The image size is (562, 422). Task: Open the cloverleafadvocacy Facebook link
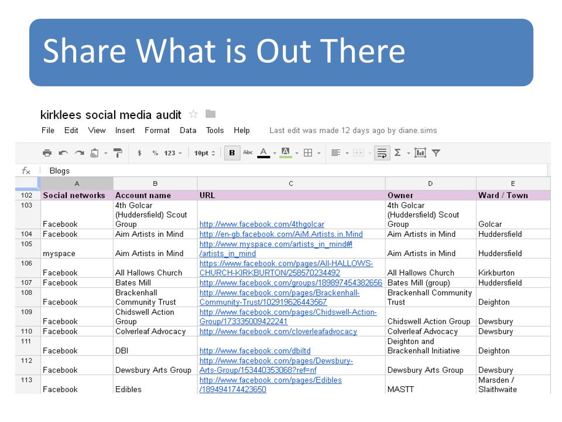[278, 332]
